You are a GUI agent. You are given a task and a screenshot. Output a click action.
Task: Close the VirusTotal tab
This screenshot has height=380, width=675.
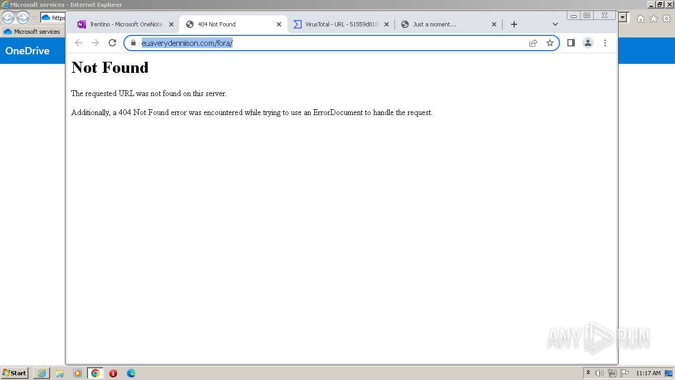pyautogui.click(x=387, y=24)
